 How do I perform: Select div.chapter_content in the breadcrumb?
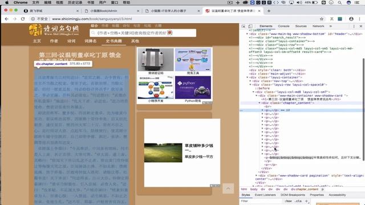click(x=305, y=190)
